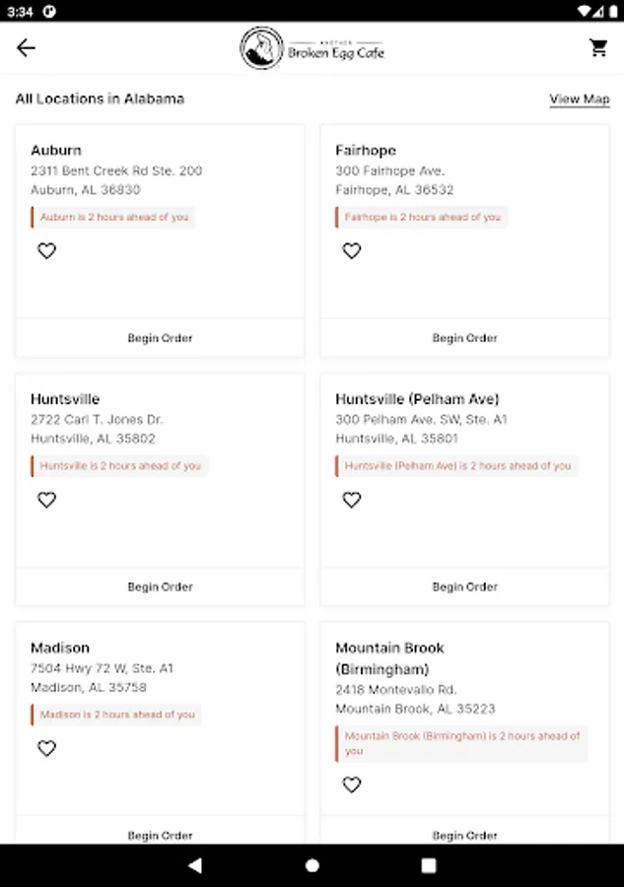Favorite Mountain Brook (Birmingham) location
The width and height of the screenshot is (624, 887).
click(352, 785)
